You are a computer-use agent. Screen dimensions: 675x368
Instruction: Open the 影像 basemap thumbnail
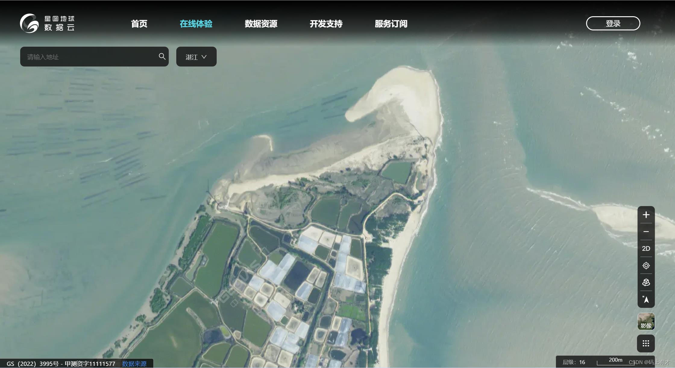pyautogui.click(x=646, y=321)
